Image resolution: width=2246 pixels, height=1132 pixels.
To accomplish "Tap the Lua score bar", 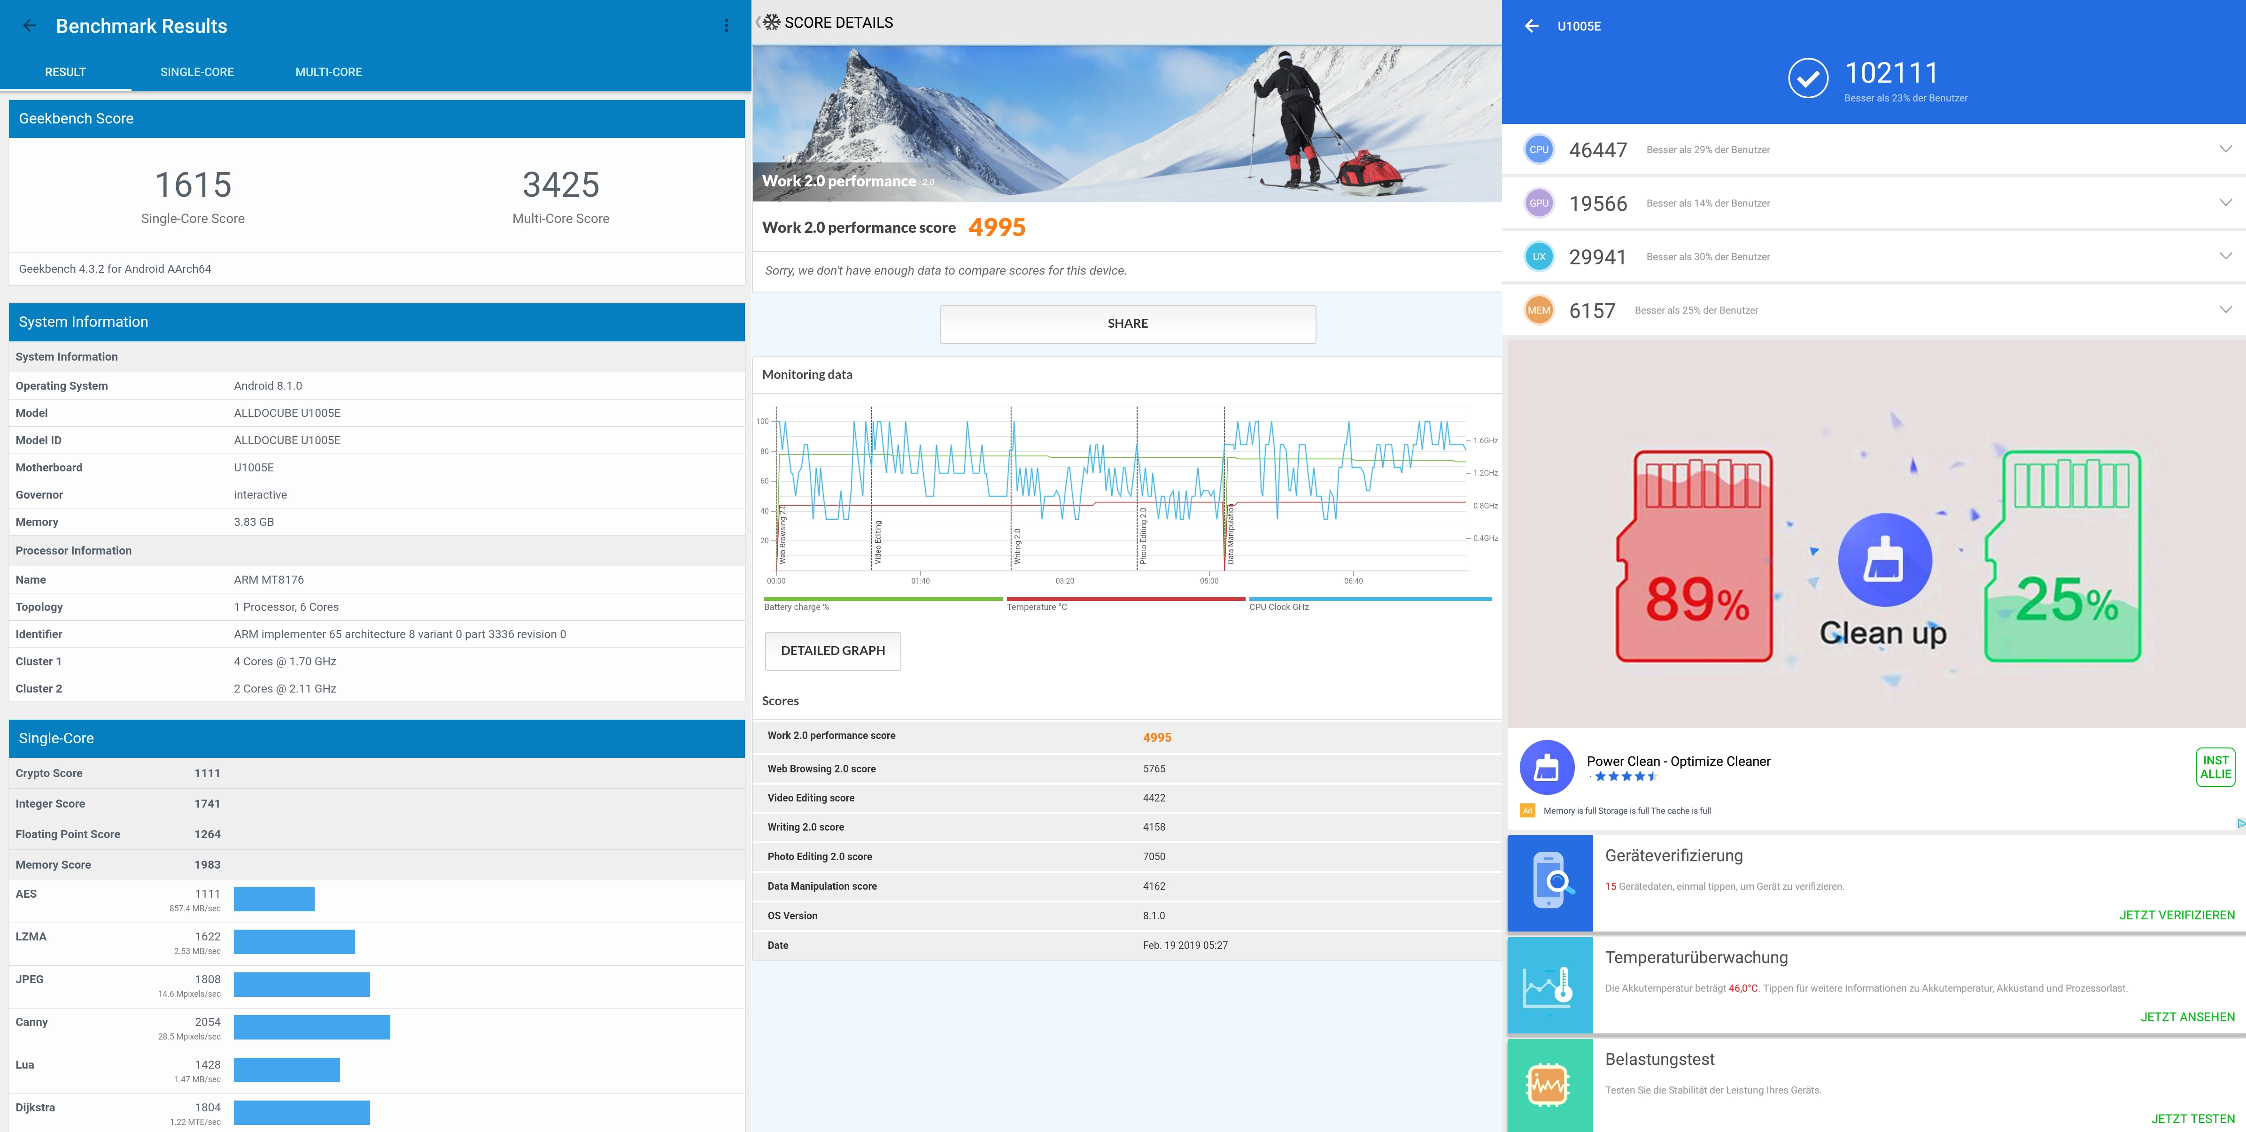I will click(287, 1070).
